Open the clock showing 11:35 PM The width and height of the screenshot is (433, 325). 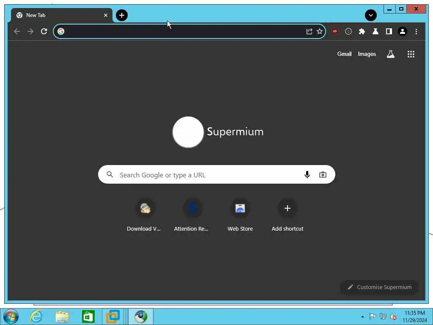[414, 317]
